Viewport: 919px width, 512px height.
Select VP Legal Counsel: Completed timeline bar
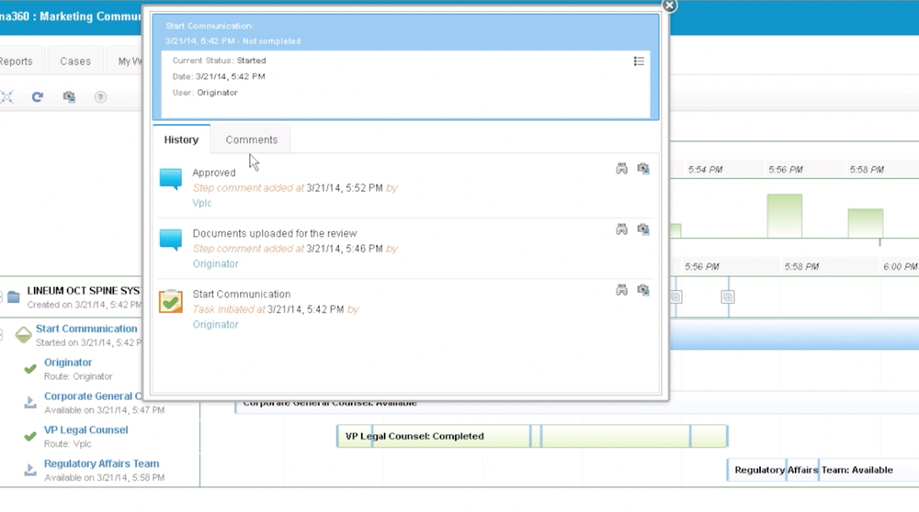532,436
